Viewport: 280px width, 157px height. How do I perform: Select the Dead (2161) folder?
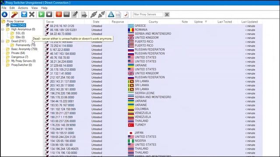[x=18, y=41]
